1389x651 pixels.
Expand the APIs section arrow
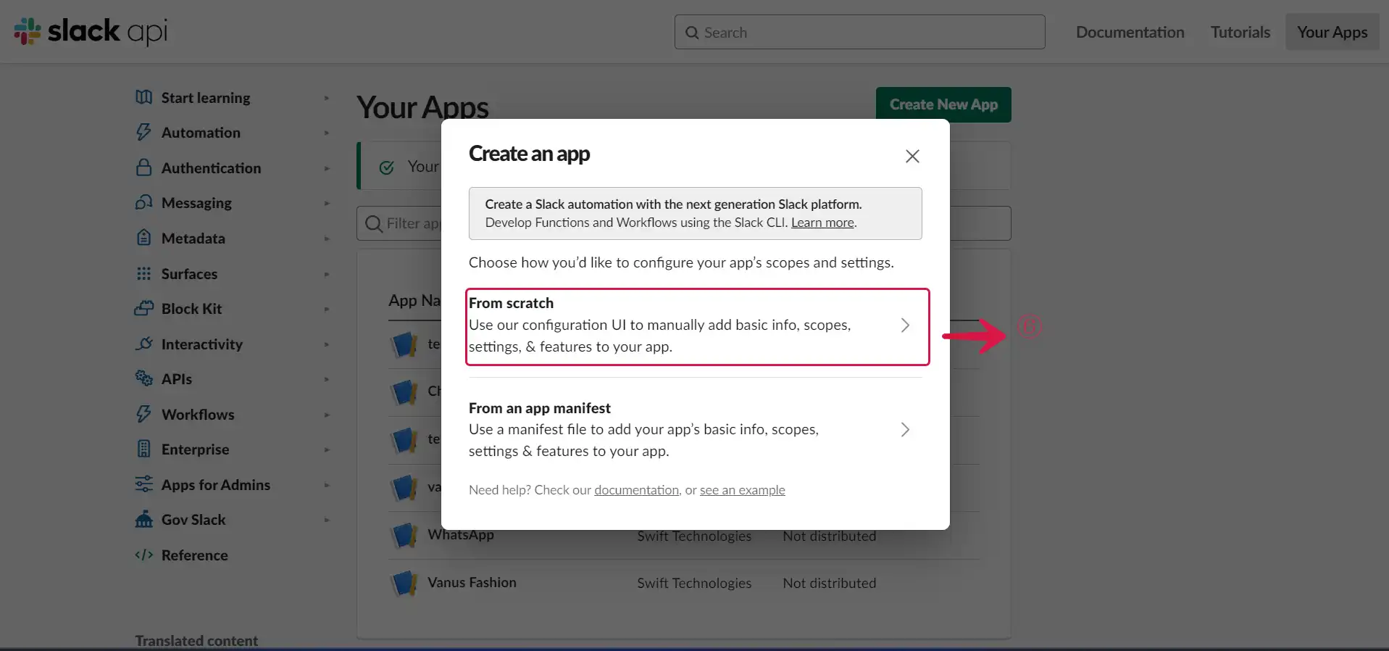pyautogui.click(x=327, y=379)
